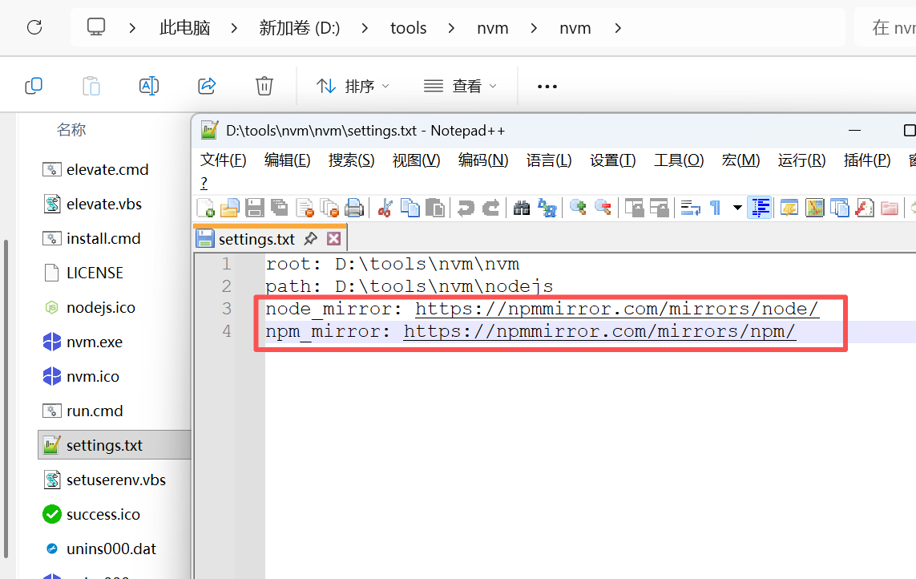Toggle word wrap in Notepad++ toolbar
The width and height of the screenshot is (916, 579).
coord(690,209)
